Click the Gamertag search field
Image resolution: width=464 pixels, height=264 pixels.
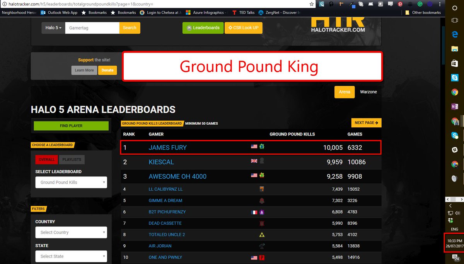[x=92, y=28]
